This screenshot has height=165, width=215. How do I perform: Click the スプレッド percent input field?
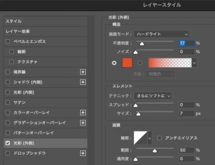coord(187,105)
